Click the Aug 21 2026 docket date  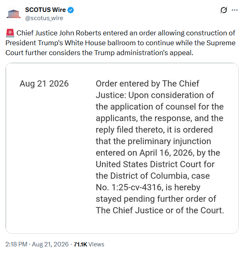coord(44,84)
